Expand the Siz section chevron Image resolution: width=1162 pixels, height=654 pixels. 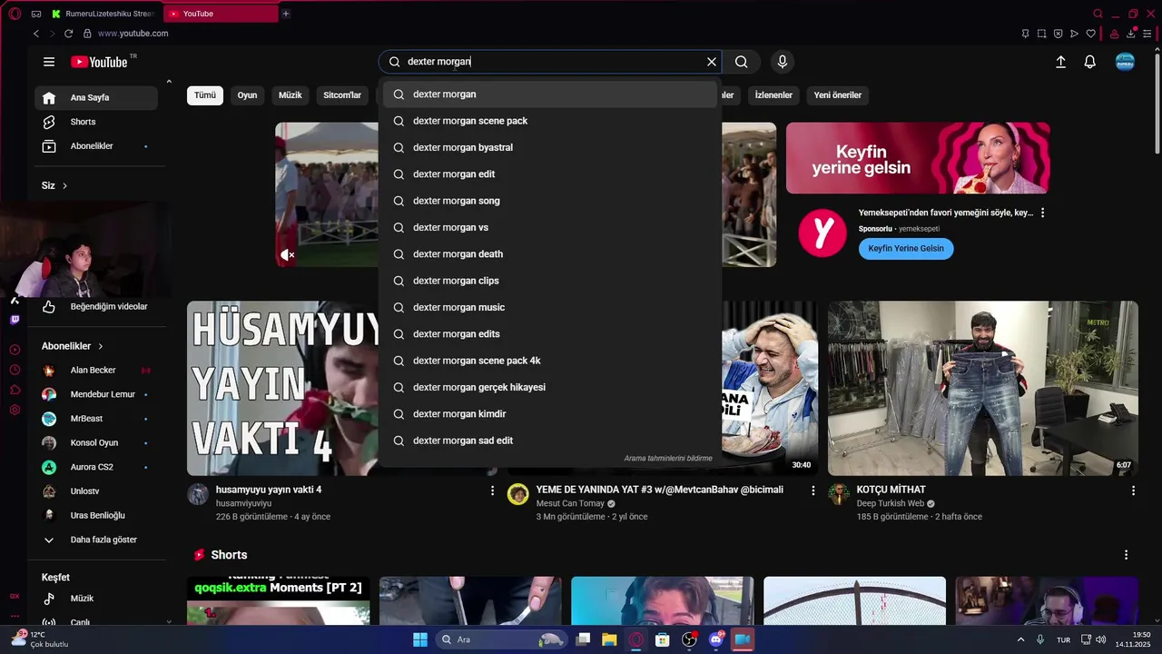(64, 185)
